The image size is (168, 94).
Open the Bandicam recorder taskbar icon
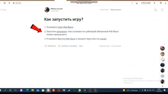pos(95,90)
